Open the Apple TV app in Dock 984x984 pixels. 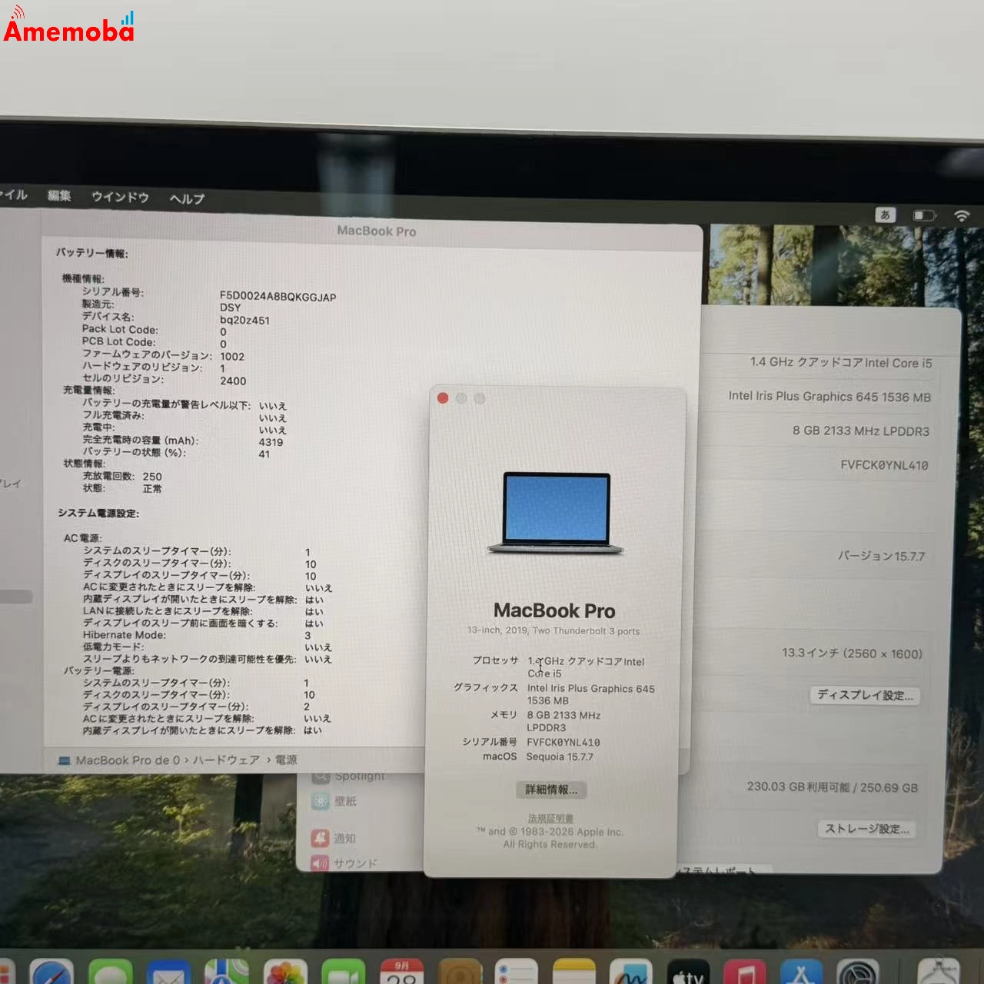pyautogui.click(x=688, y=973)
